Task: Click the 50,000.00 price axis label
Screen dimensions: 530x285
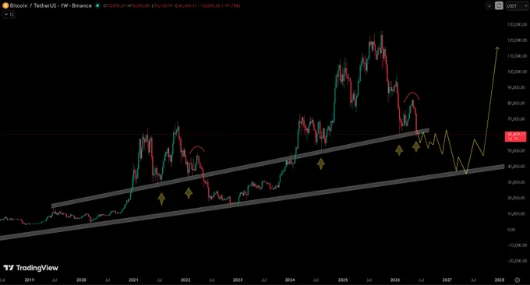Action: (x=517, y=150)
